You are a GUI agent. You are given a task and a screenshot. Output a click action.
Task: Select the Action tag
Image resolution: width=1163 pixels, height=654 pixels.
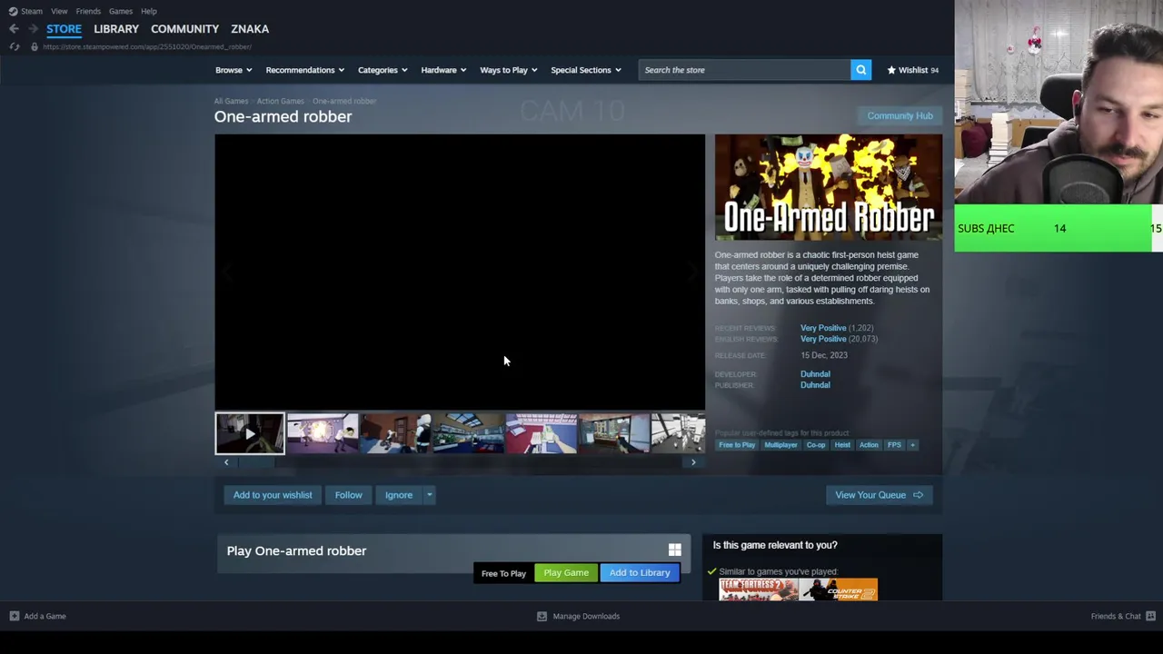pyautogui.click(x=869, y=445)
